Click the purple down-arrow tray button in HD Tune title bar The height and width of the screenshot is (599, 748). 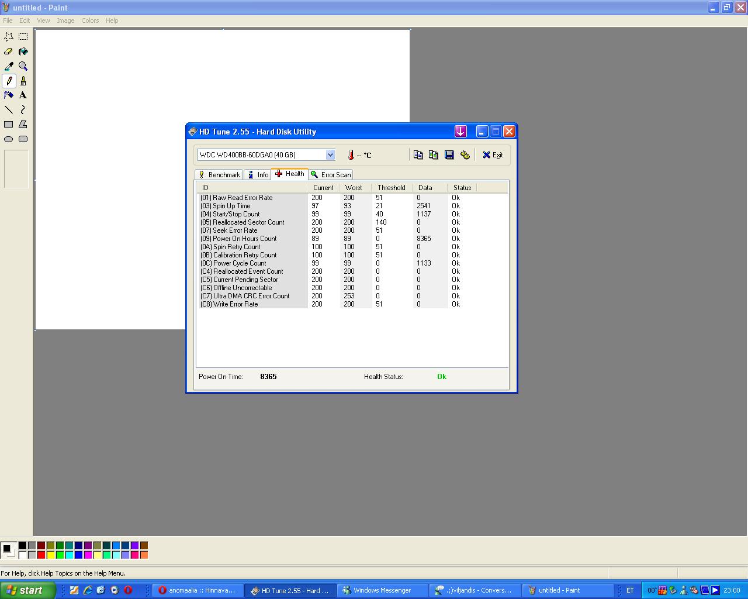coord(460,132)
